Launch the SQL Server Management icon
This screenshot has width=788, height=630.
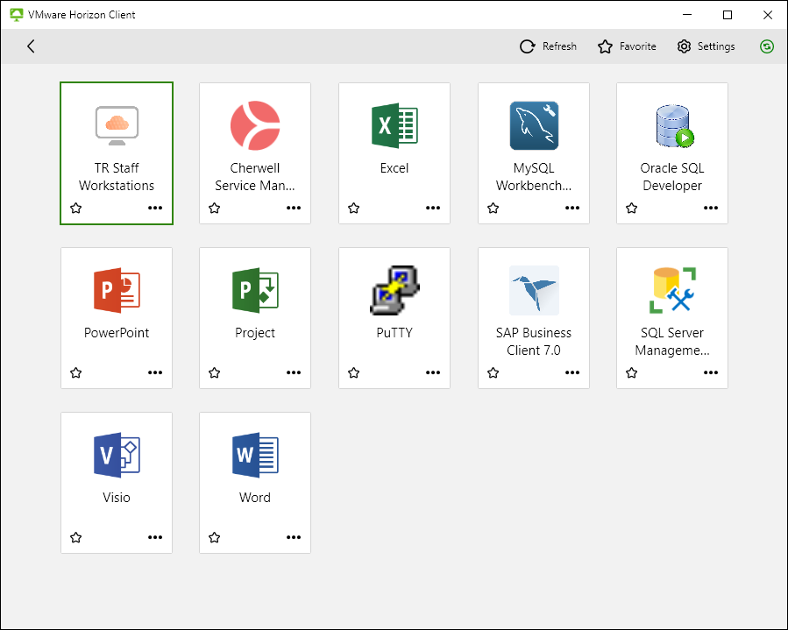(x=672, y=290)
